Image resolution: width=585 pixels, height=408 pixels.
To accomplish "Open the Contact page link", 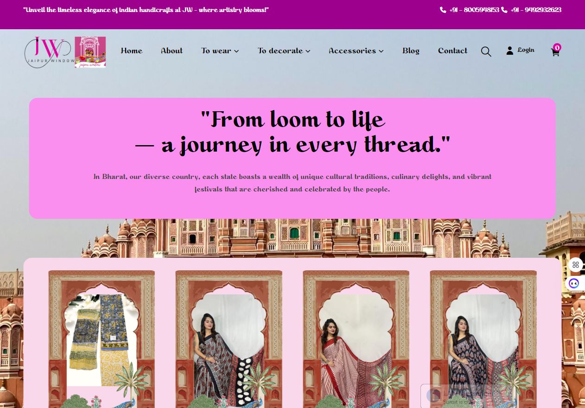I will (452, 51).
